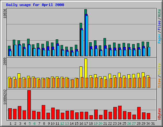Click the blue 'Files' legend label
Viewport: 163px width, 127px height.
[x=159, y=25]
